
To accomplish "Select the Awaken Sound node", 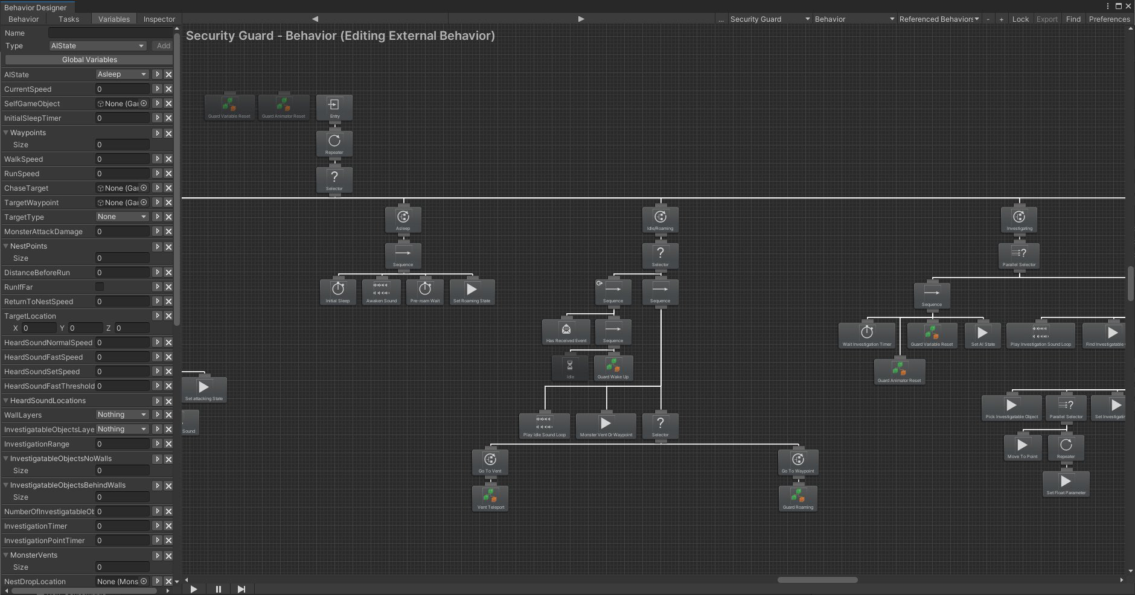I will point(382,292).
